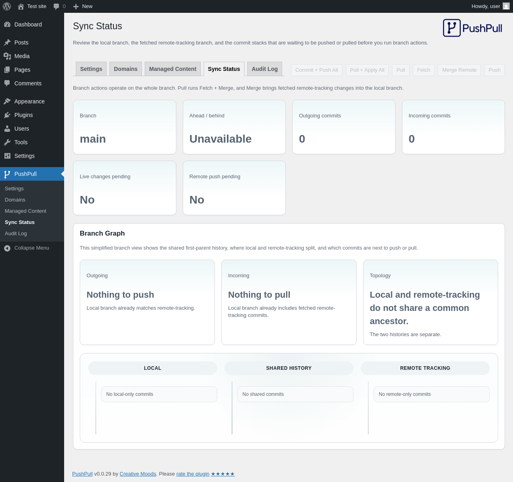Open the comments bubble icon in admin bar
513x482 pixels.
[57, 6]
